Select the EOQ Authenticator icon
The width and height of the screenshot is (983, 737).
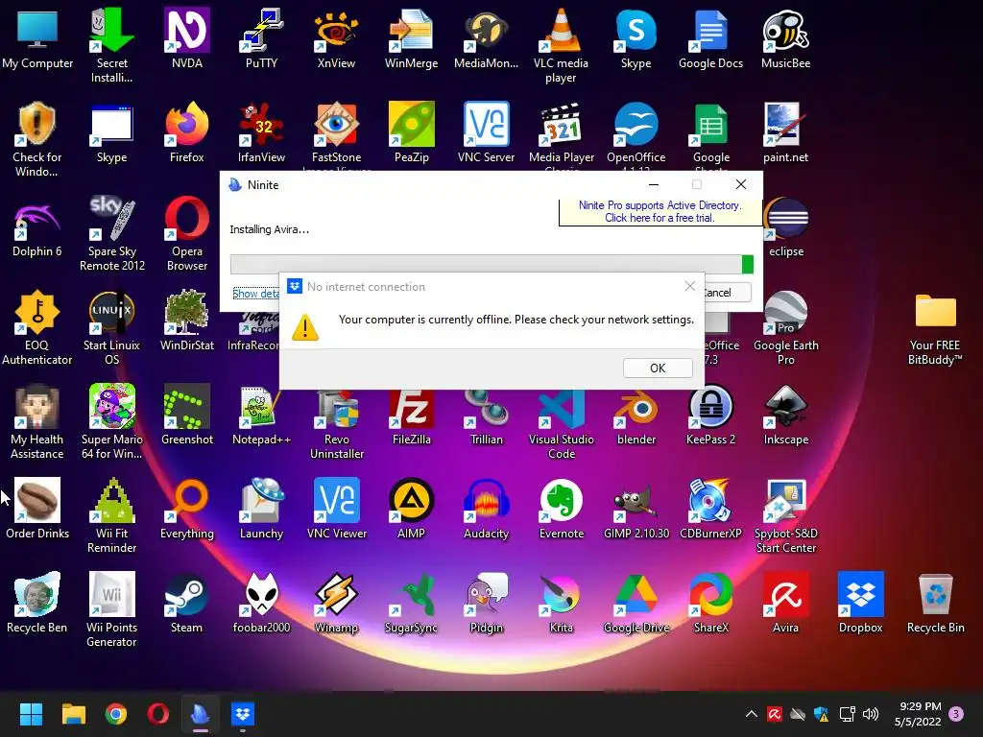[x=37, y=328]
